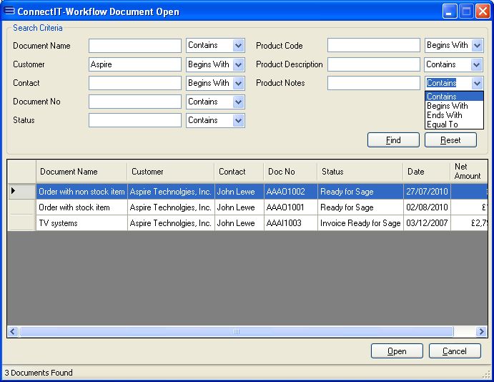This screenshot has height=382, width=494.
Task: Select the 'Order with stock item' cell
Action: [x=81, y=207]
